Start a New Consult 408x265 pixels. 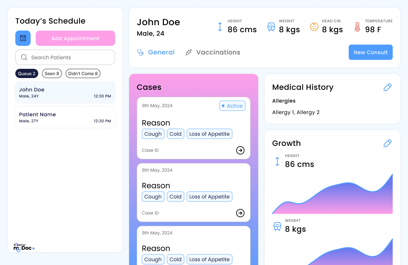[x=370, y=52]
